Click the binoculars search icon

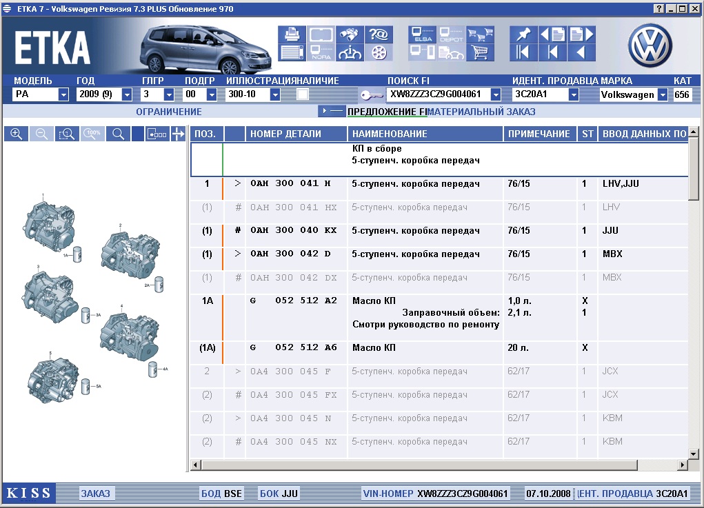tap(350, 34)
